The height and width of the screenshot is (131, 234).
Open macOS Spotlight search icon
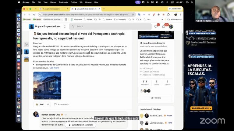pyautogui.click(x=192, y=2)
